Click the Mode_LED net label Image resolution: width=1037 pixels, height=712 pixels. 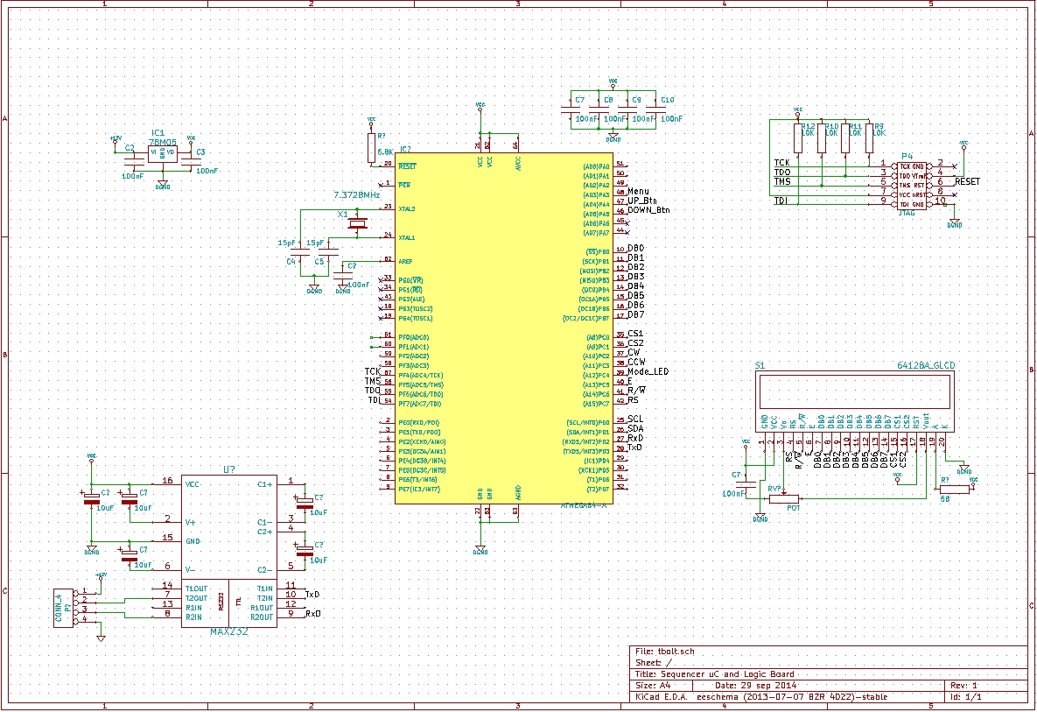point(648,371)
